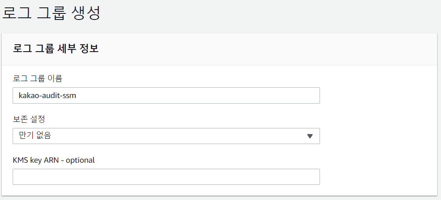Viewport: 441px width, 200px height.
Task: Focus the 로그 그룹 이름 input field
Action: pos(166,95)
